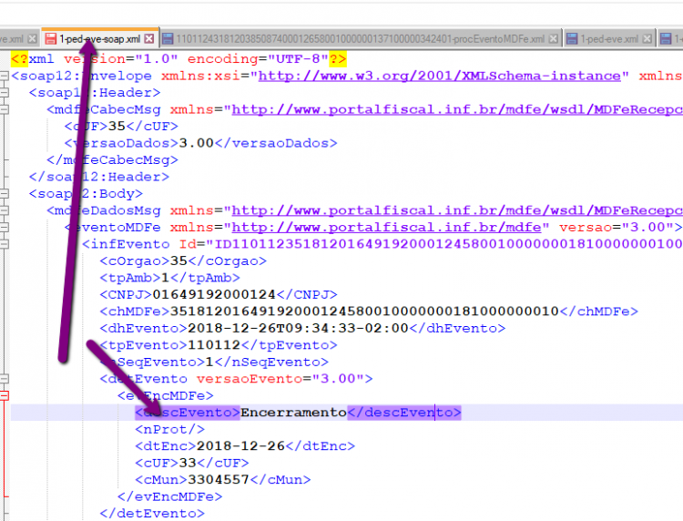The image size is (683, 521).
Task: Open the w3.org XMLSchema-instance link
Action: [x=440, y=76]
